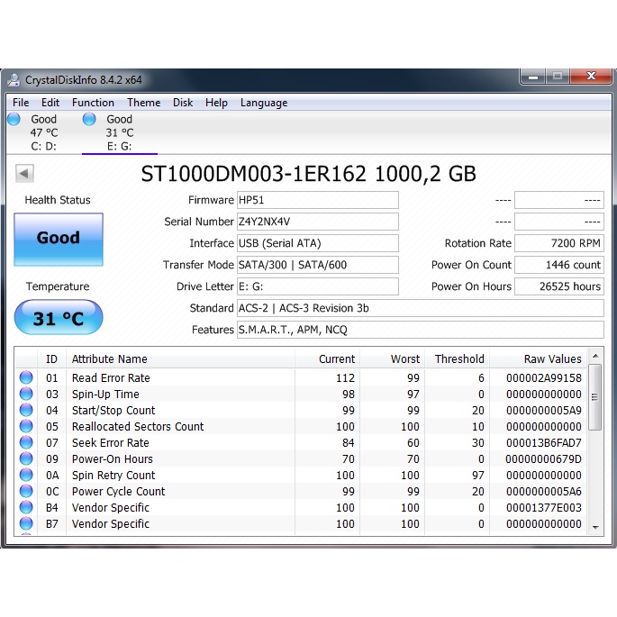This screenshot has width=617, height=617.
Task: Click the Read Error Rate status orb
Action: (x=26, y=378)
